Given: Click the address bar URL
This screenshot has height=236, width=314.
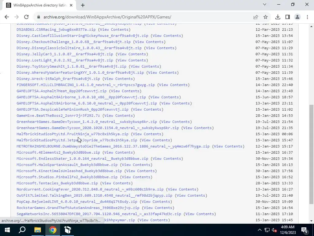Looking at the screenshot, I should coord(107,17).
